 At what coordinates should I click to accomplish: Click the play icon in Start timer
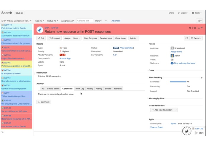pos(197,133)
